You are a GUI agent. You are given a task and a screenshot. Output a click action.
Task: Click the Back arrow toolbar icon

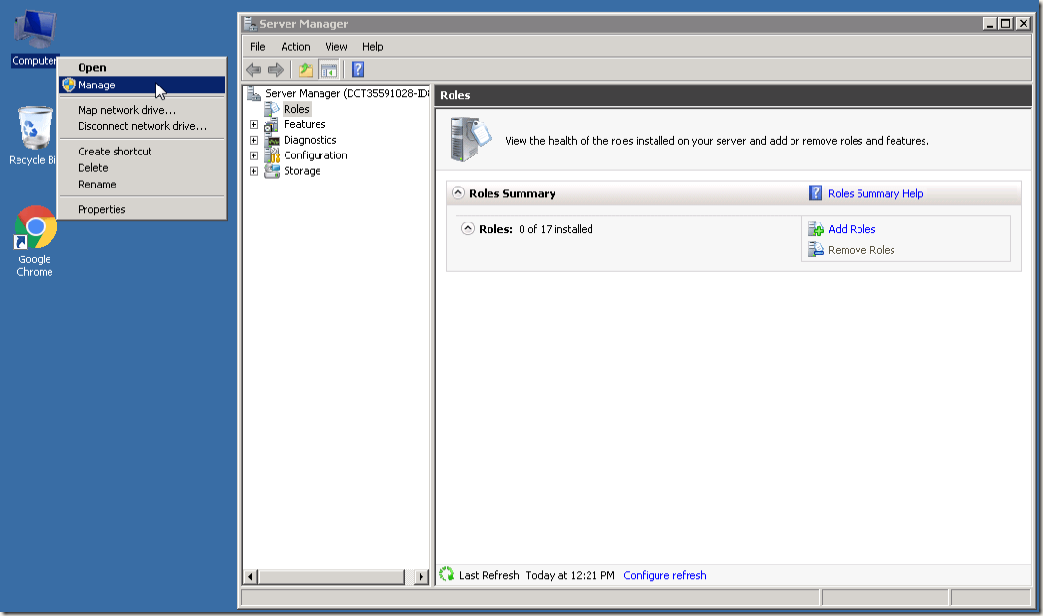click(253, 70)
